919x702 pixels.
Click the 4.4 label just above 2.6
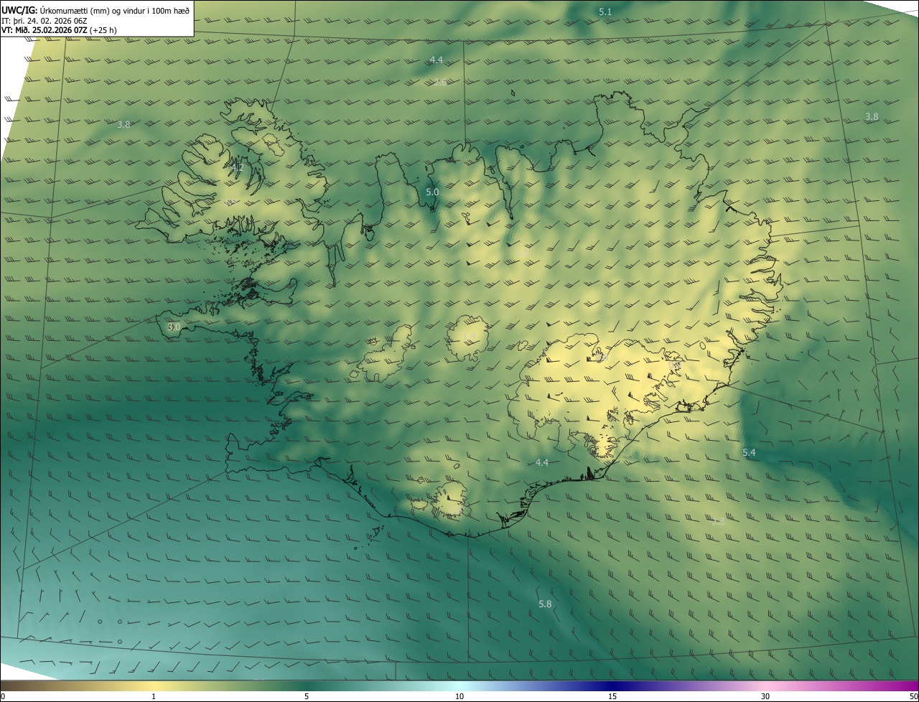437,60
